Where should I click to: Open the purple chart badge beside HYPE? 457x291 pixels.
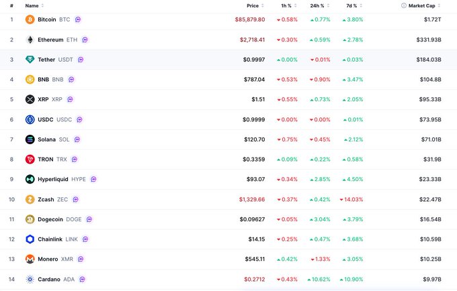click(x=93, y=180)
